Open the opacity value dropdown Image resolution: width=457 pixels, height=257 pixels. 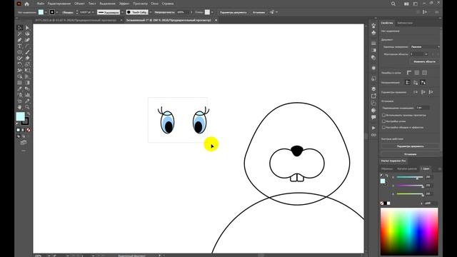pos(191,12)
